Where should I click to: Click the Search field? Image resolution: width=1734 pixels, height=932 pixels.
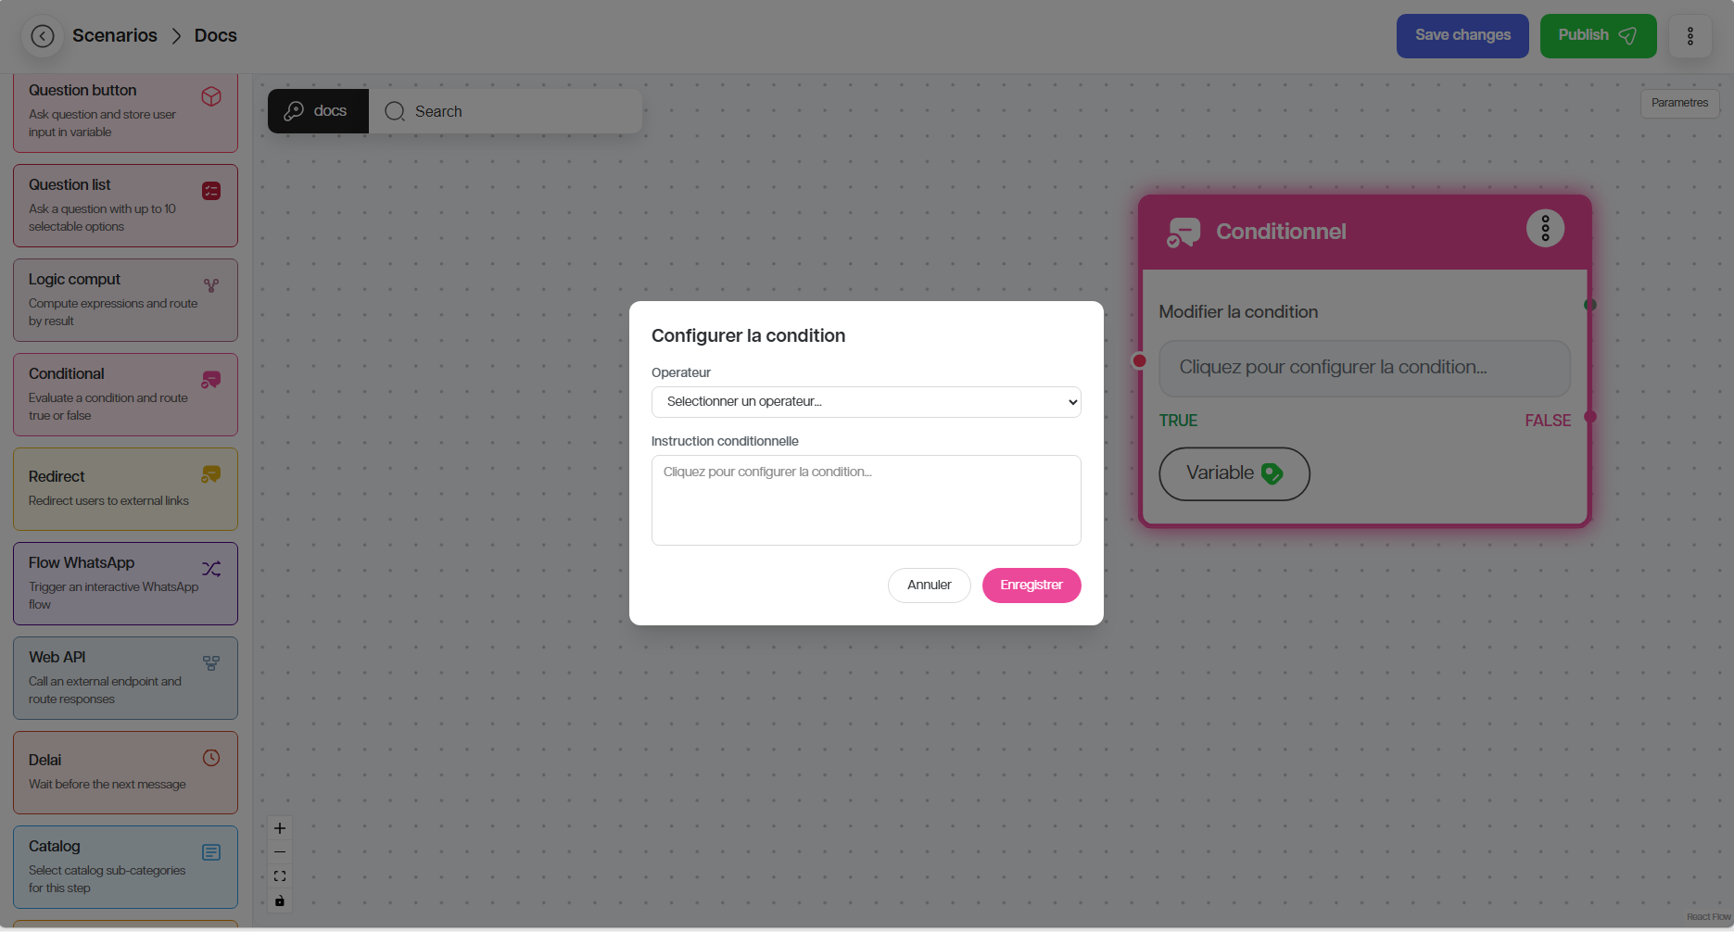[505, 111]
